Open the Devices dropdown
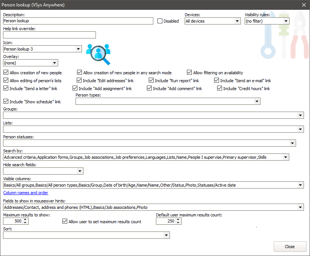Image resolution: width=310 pixels, height=256 pixels. click(237, 21)
